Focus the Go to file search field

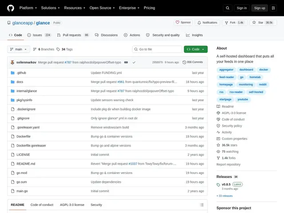tap(157, 49)
